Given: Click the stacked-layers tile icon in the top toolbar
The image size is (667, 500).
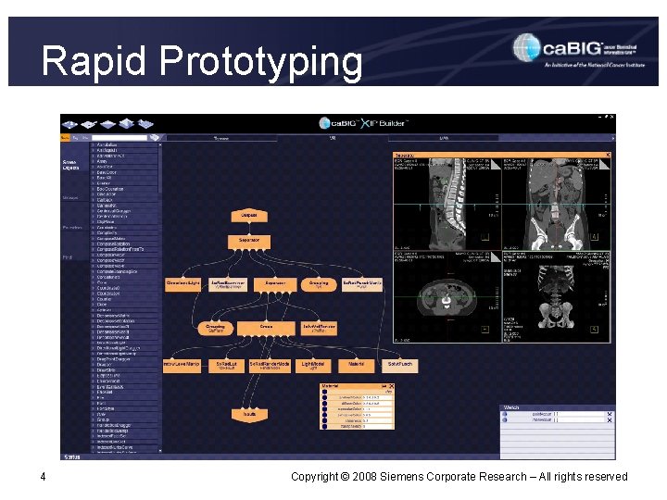Looking at the screenshot, I should point(127,123).
